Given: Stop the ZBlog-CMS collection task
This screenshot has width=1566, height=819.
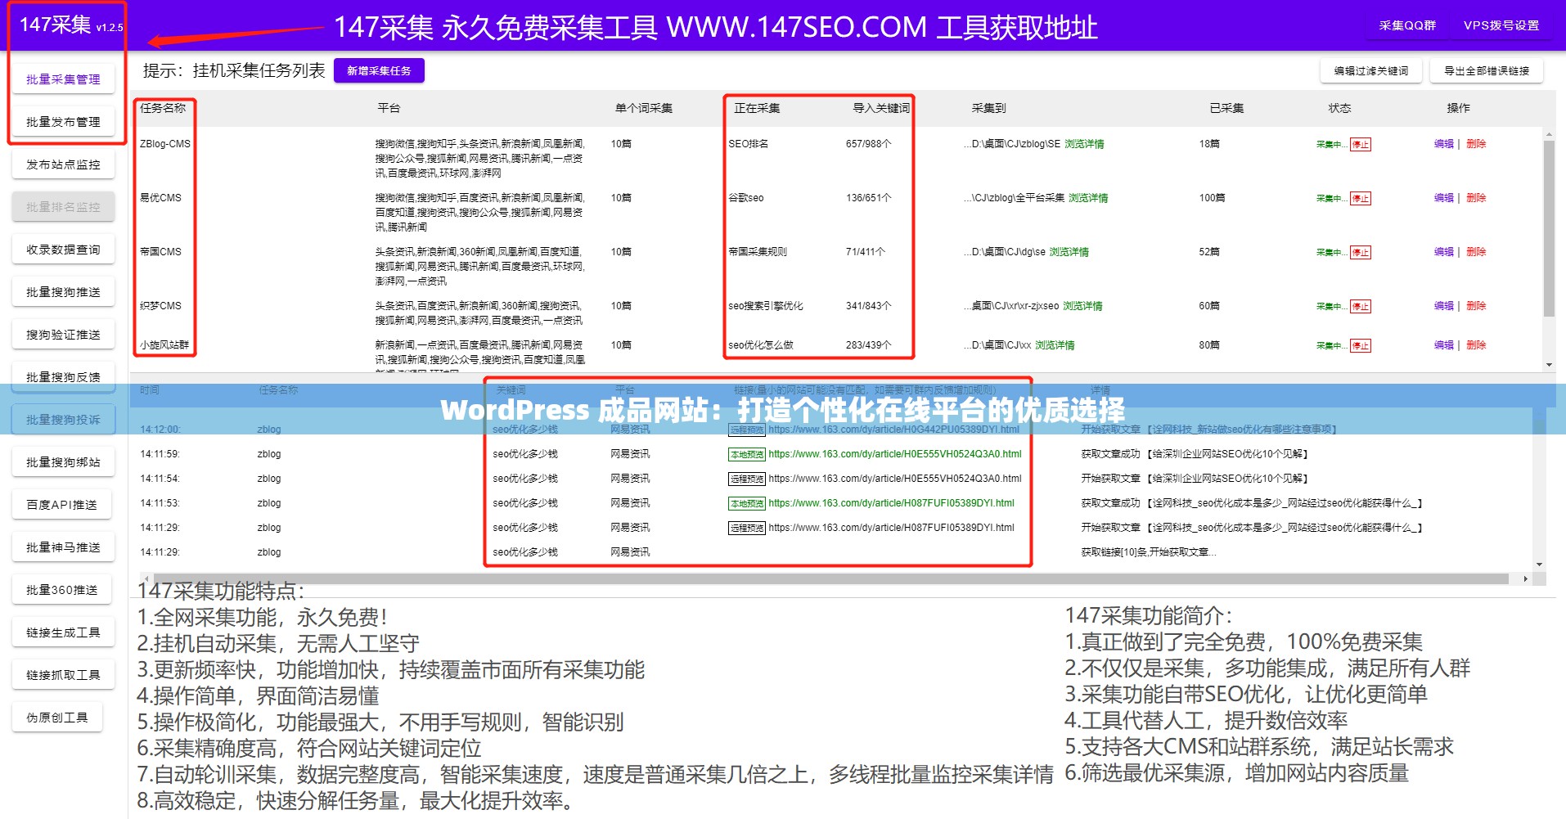Looking at the screenshot, I should click(x=1361, y=143).
